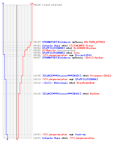Select the 09:28 round started entry
The width and height of the screenshot is (135, 150).
(47, 5)
